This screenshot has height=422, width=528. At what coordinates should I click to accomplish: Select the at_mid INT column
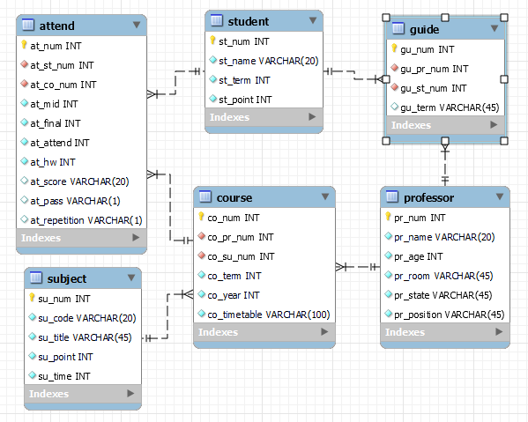(x=81, y=104)
